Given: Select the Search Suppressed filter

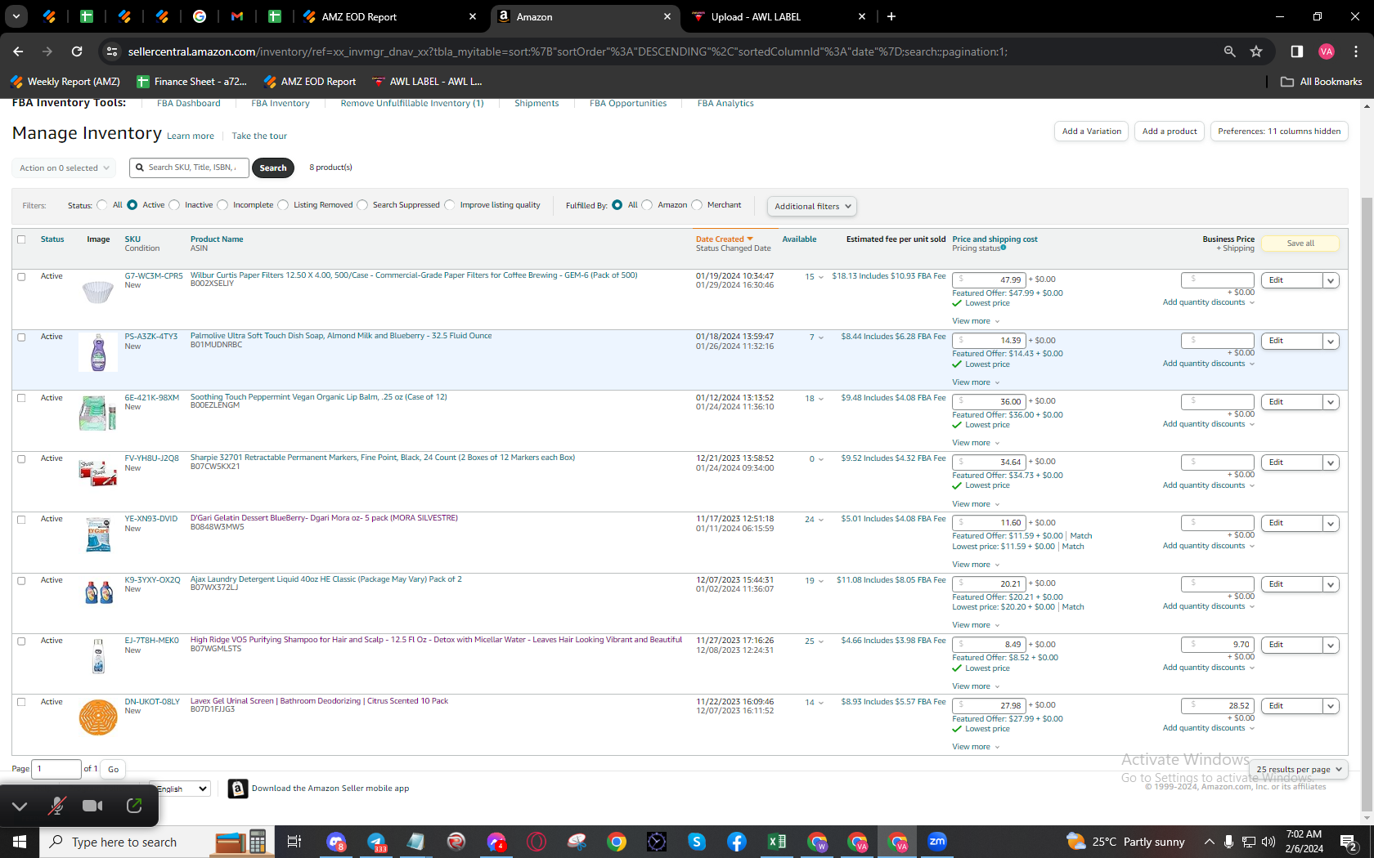Looking at the screenshot, I should tap(362, 205).
